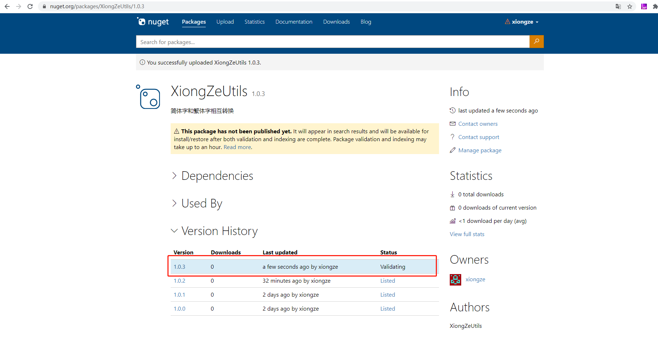Open Downloads in the nav bar

[x=337, y=22]
